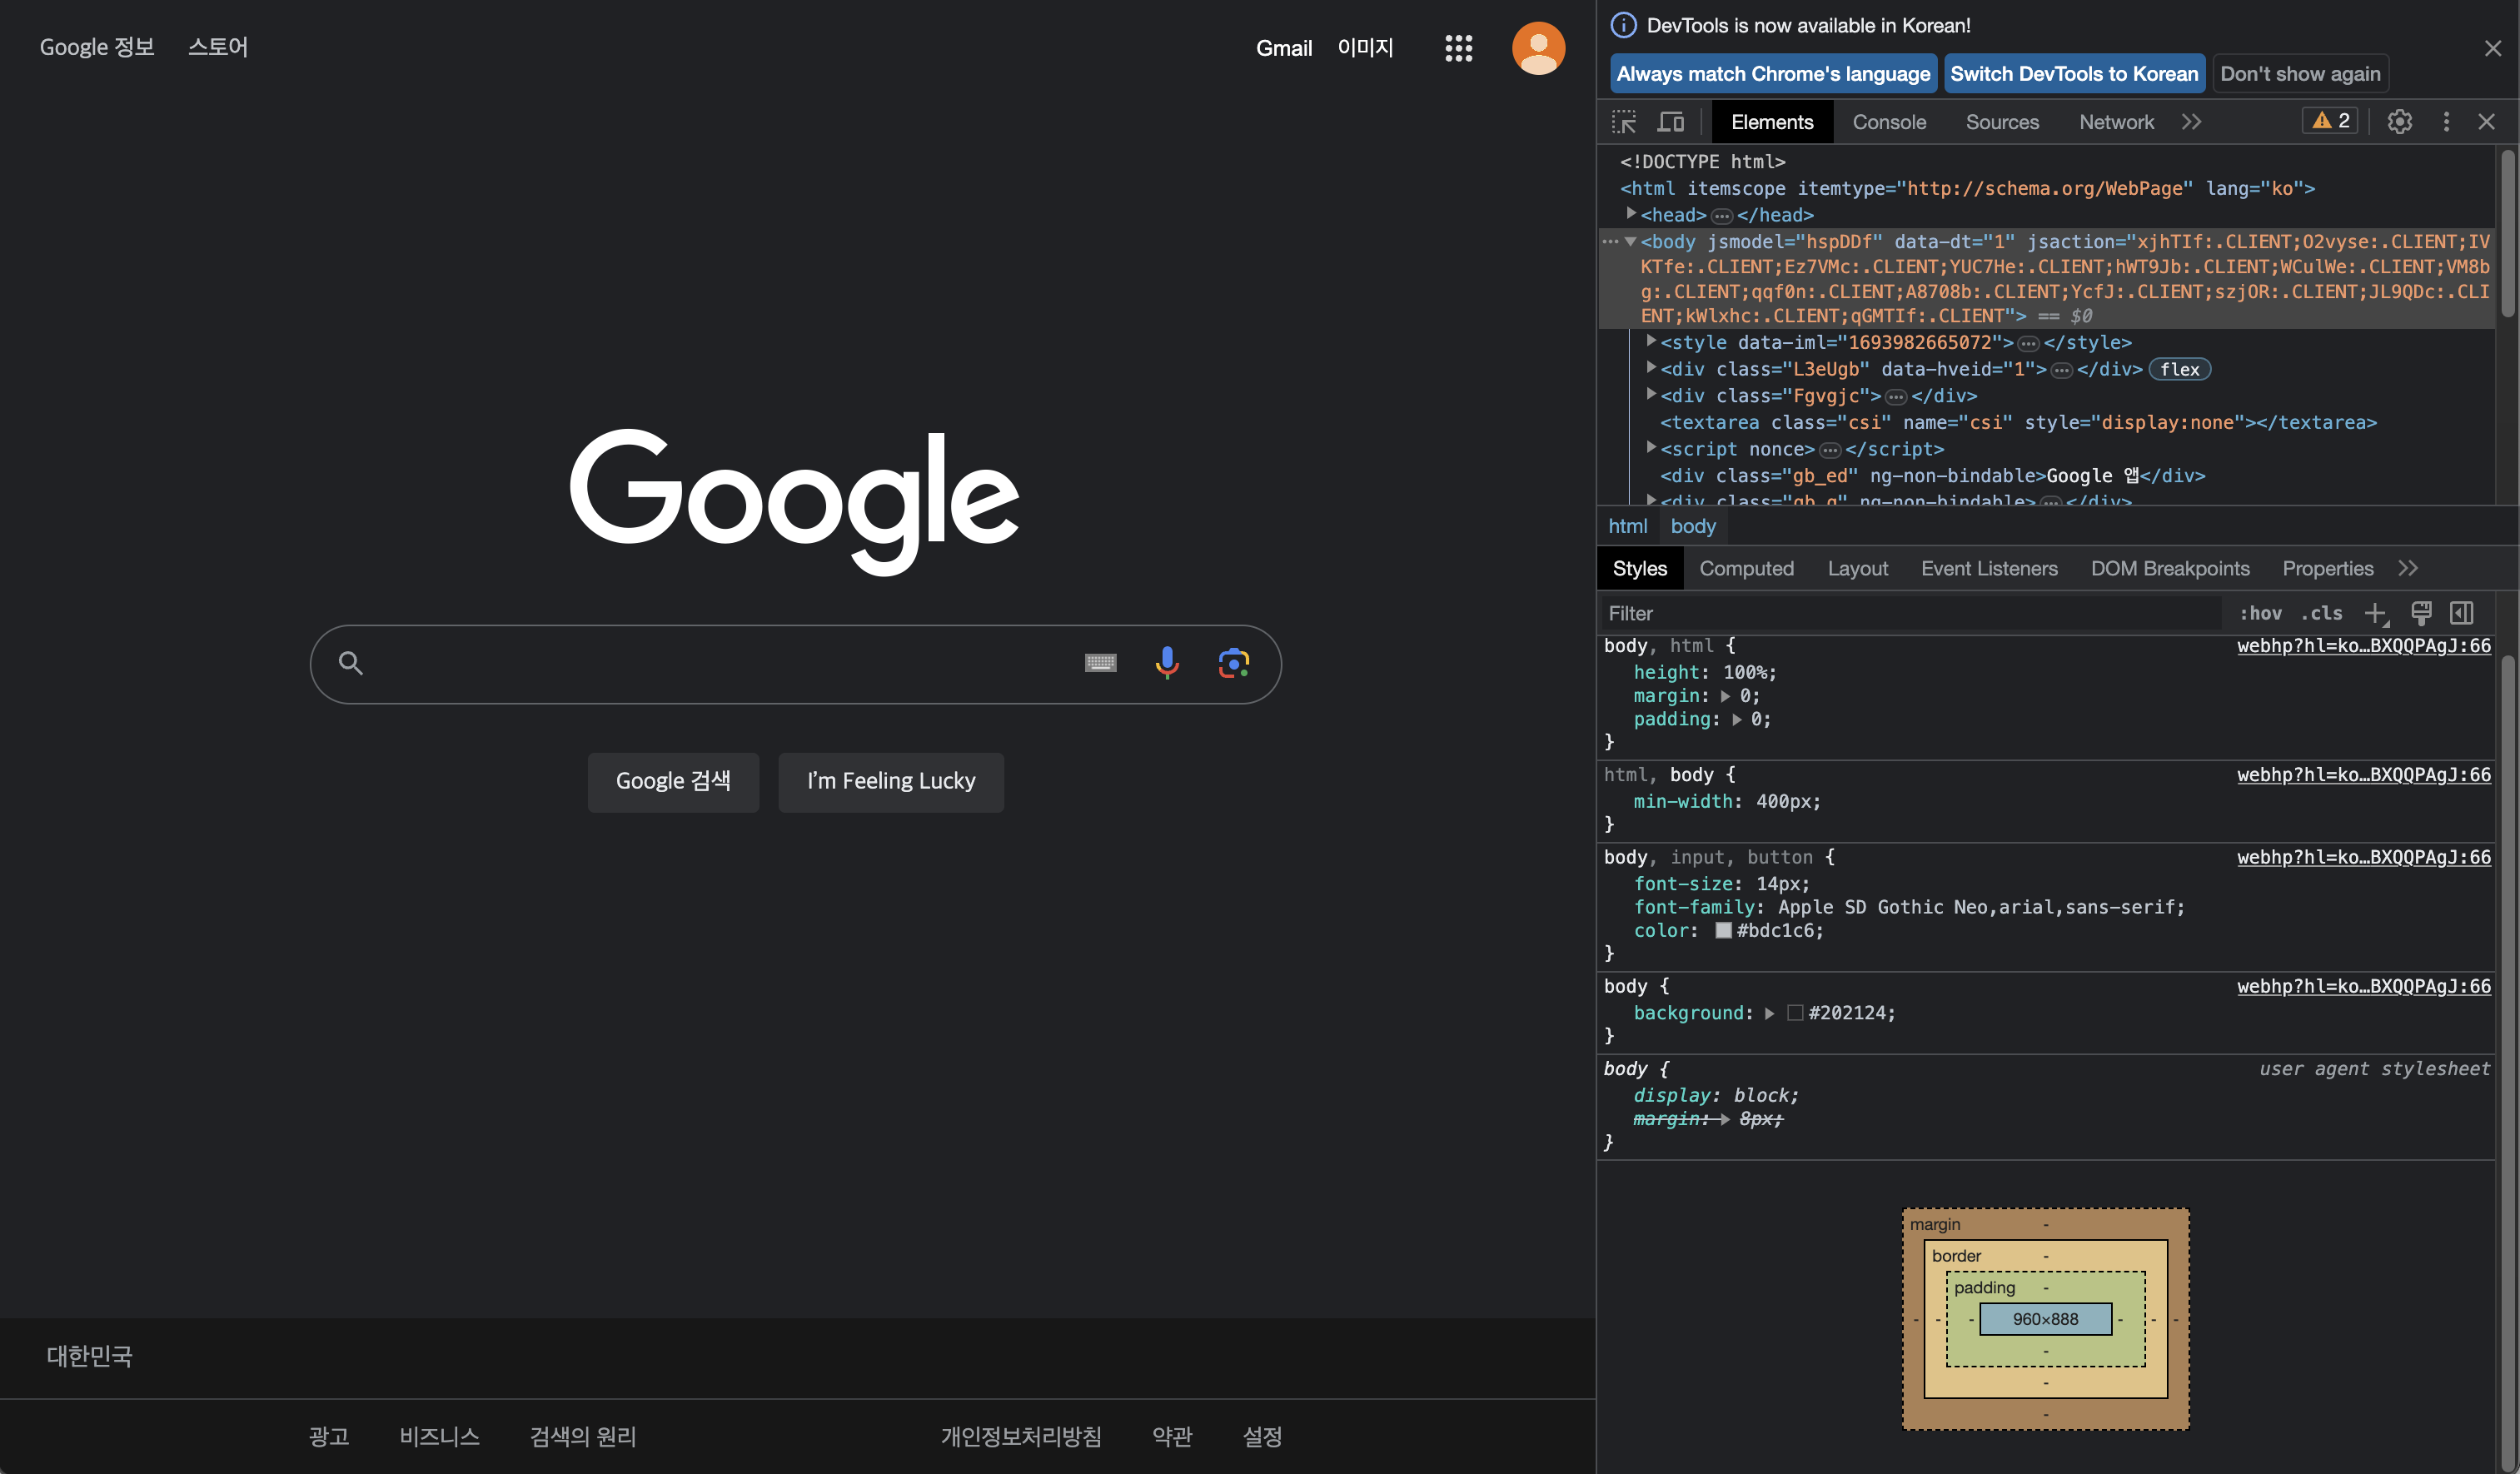Expand margin shorthand in body, html rule

[1725, 696]
